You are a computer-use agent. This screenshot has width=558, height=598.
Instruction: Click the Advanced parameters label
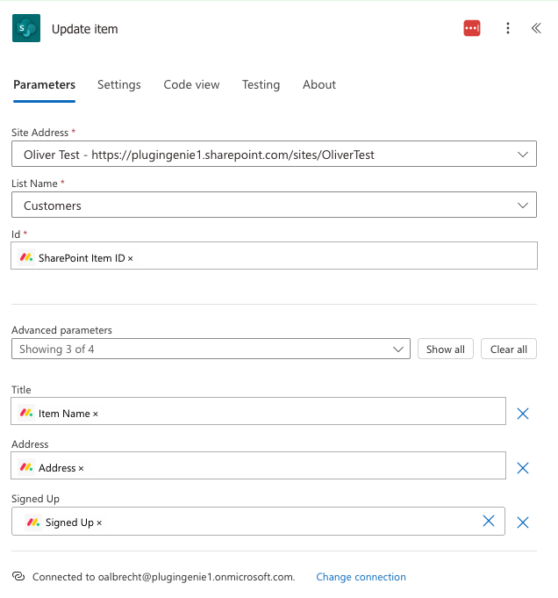(x=61, y=330)
